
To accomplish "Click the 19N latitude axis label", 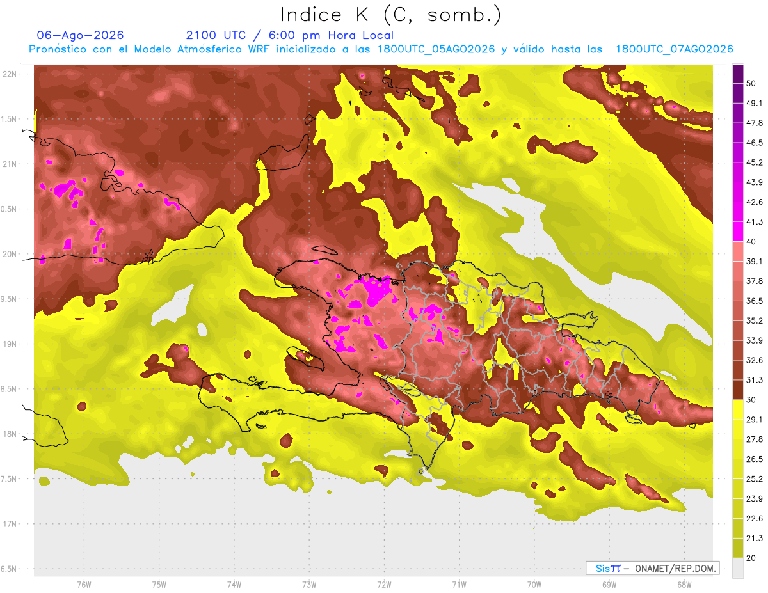I will [11, 344].
